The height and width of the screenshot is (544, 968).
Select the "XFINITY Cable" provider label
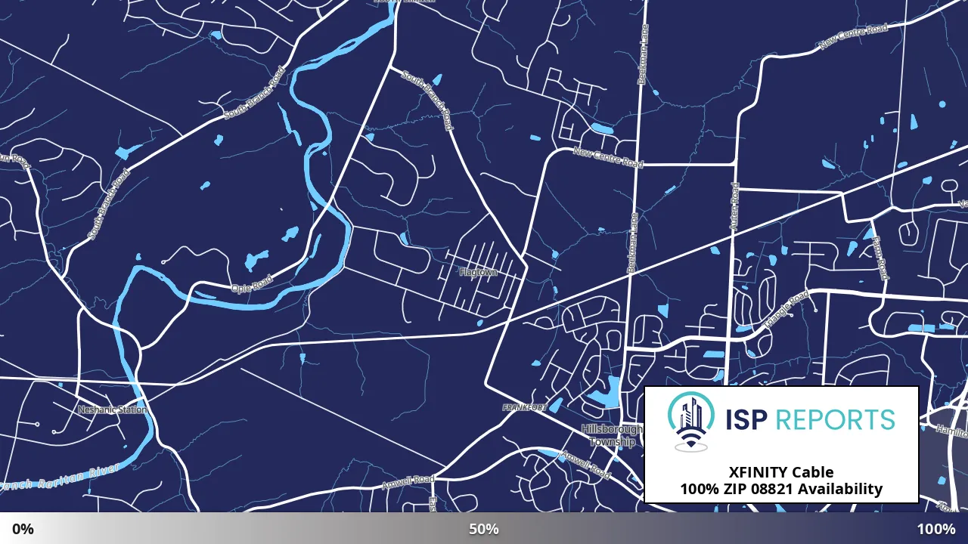click(781, 472)
